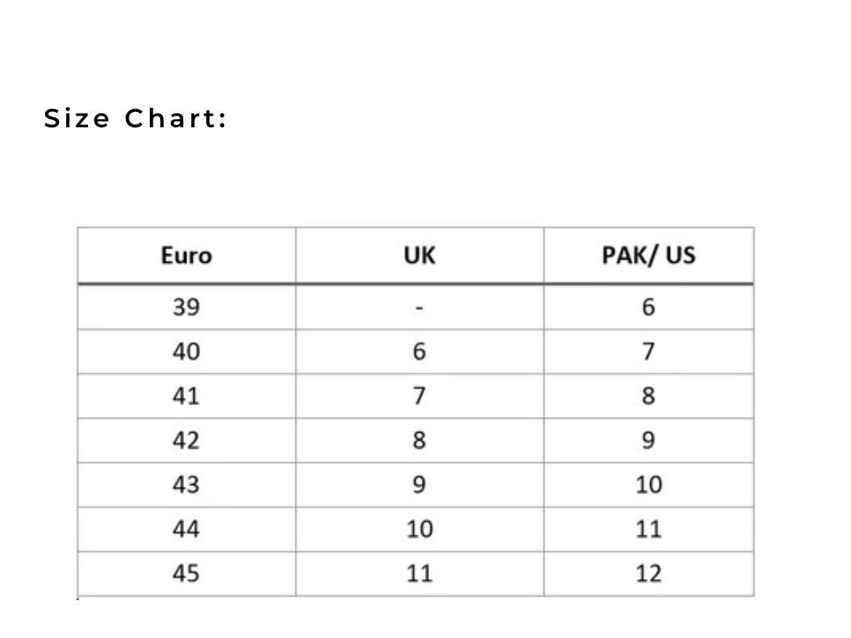Select the Euro column header
The height and width of the screenshot is (638, 851).
tap(186, 255)
